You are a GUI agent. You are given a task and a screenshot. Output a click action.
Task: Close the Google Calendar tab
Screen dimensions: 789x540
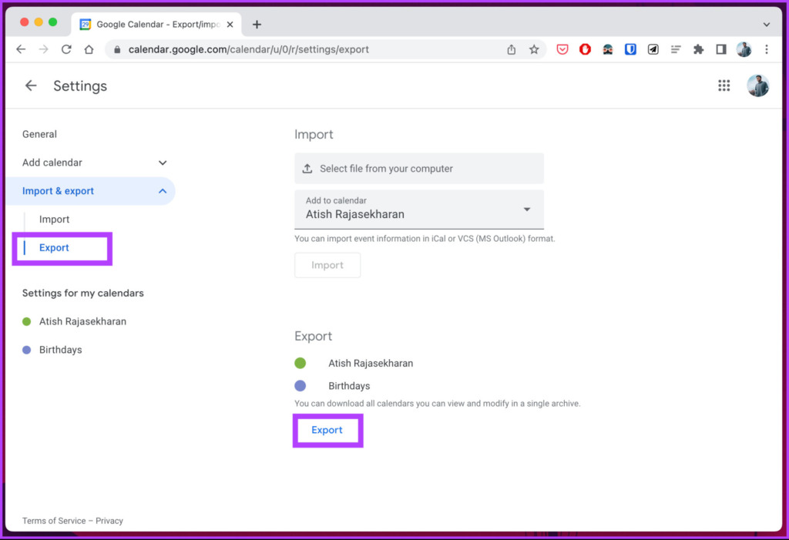point(230,24)
